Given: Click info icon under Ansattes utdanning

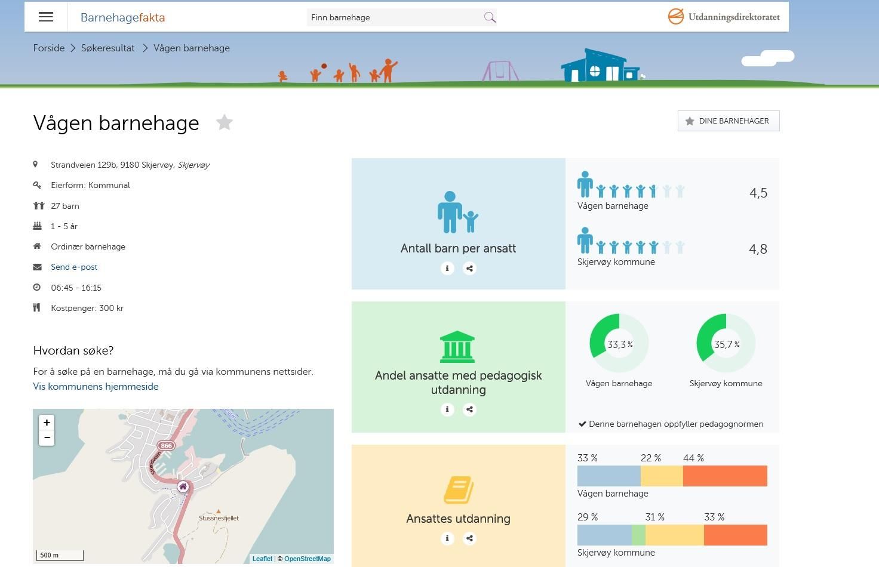Looking at the screenshot, I should [447, 538].
